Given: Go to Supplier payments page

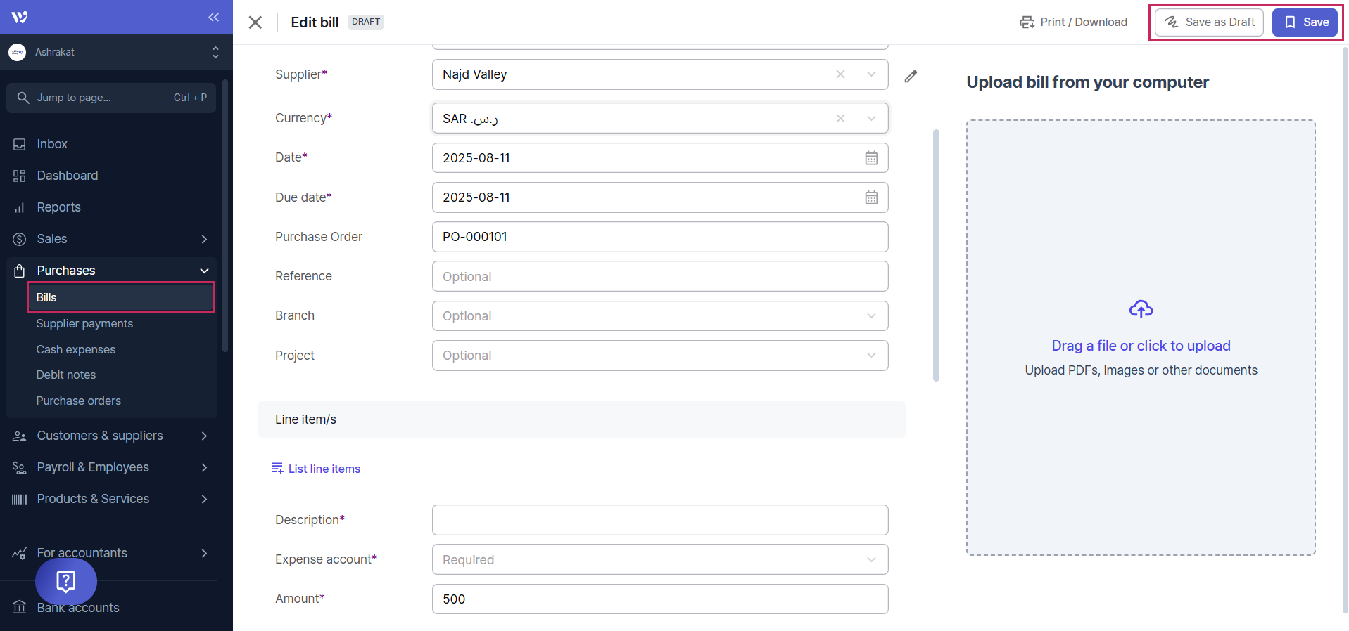Looking at the screenshot, I should [84, 323].
